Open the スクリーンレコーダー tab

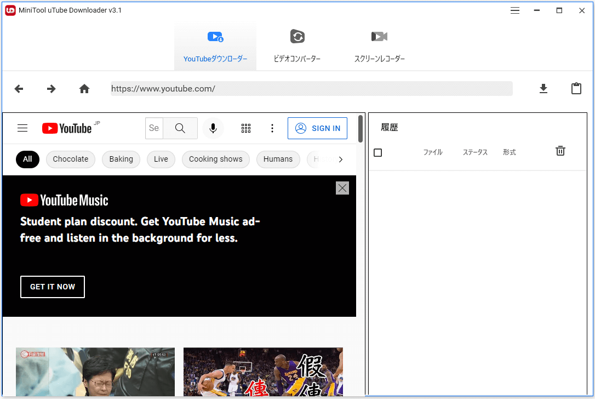tap(379, 47)
